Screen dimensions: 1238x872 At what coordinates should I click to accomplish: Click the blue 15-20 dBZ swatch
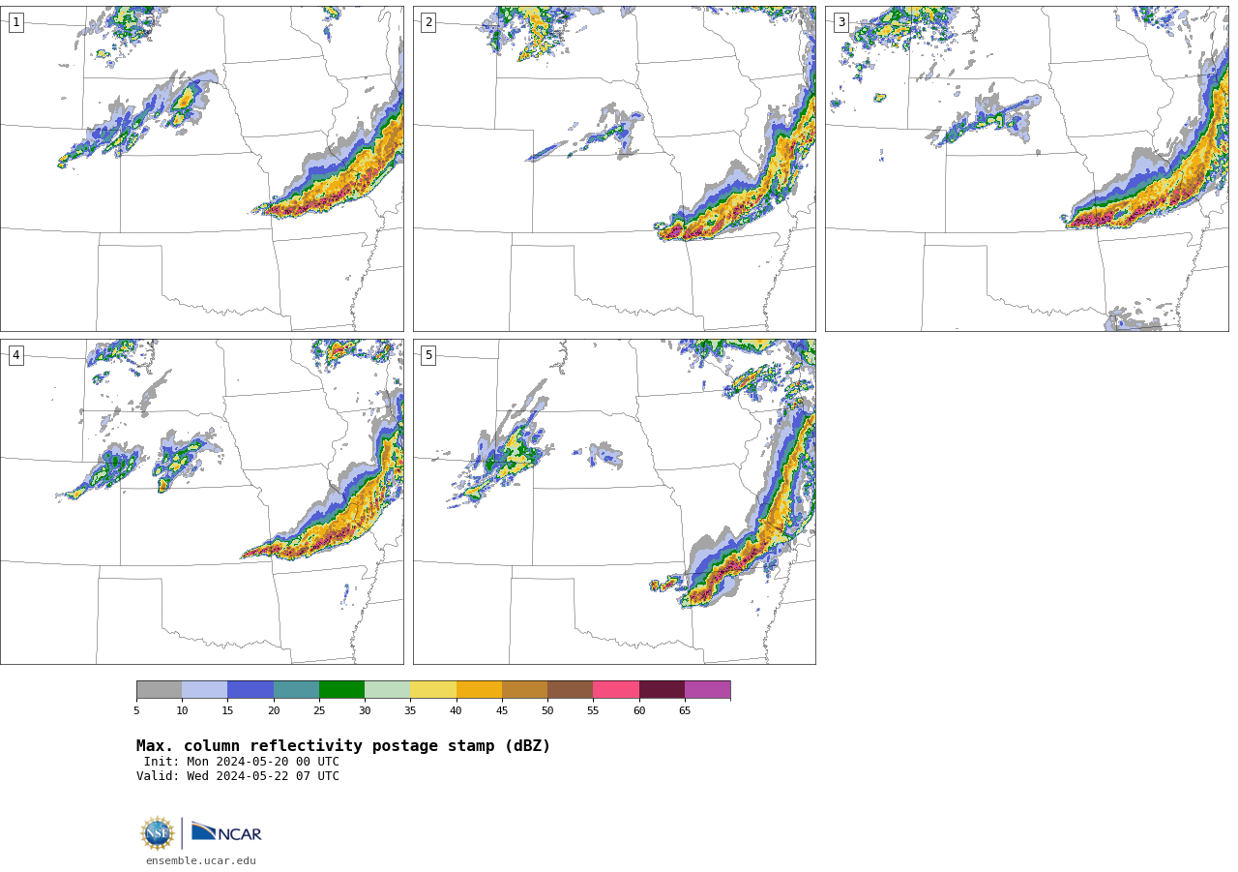point(251,690)
